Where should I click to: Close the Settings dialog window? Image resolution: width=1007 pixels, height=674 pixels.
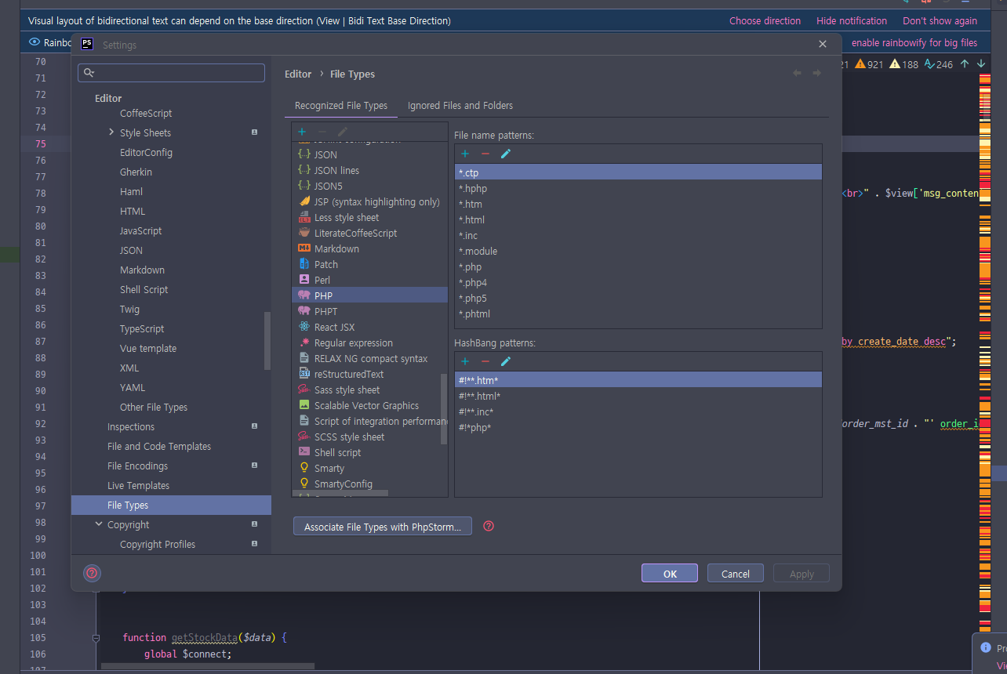click(x=823, y=45)
